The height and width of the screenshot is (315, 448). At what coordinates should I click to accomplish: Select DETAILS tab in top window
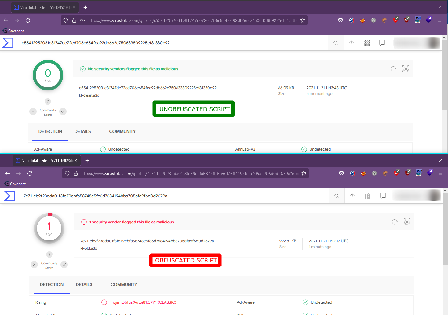[82, 131]
